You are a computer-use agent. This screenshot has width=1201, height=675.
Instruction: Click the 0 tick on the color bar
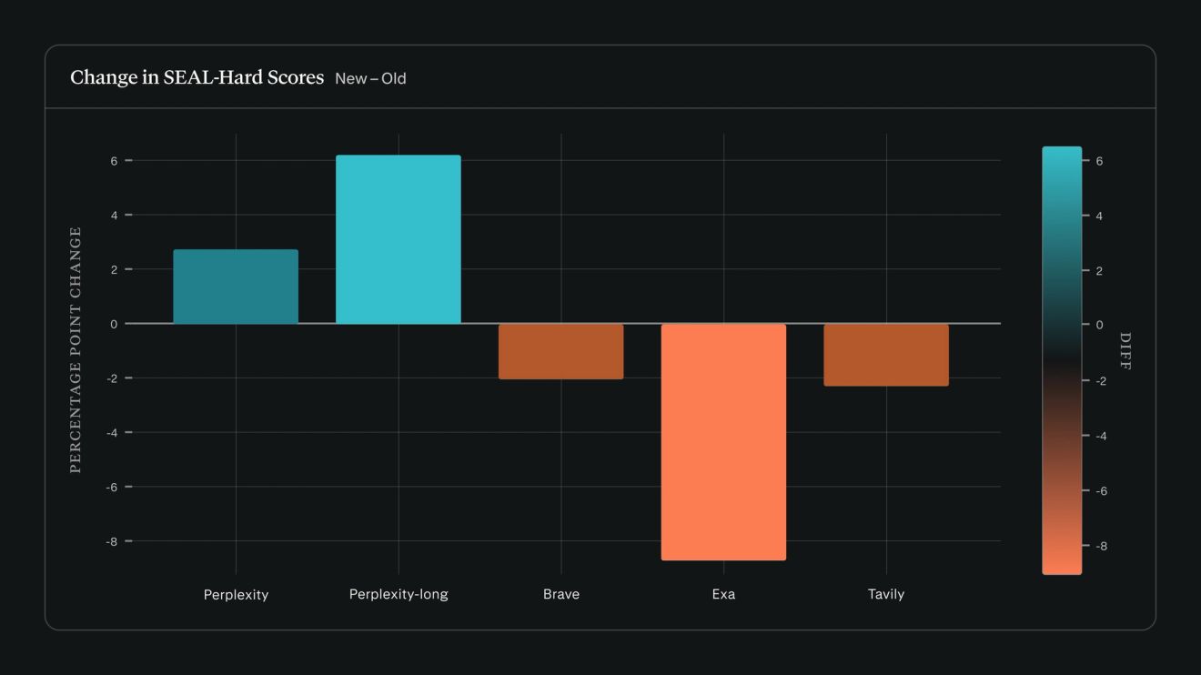pyautogui.click(x=1099, y=325)
